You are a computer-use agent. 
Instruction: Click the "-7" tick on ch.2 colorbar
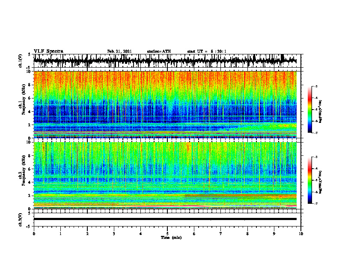(x=316, y=204)
